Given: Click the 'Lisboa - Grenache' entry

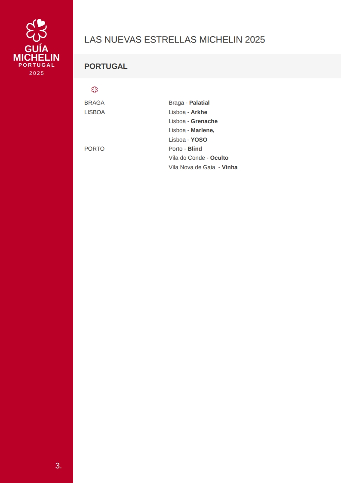Looking at the screenshot, I should coord(193,121).
